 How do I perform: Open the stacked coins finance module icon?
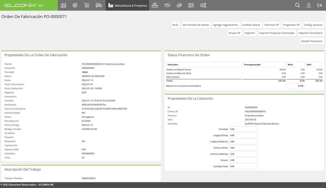(179, 5)
